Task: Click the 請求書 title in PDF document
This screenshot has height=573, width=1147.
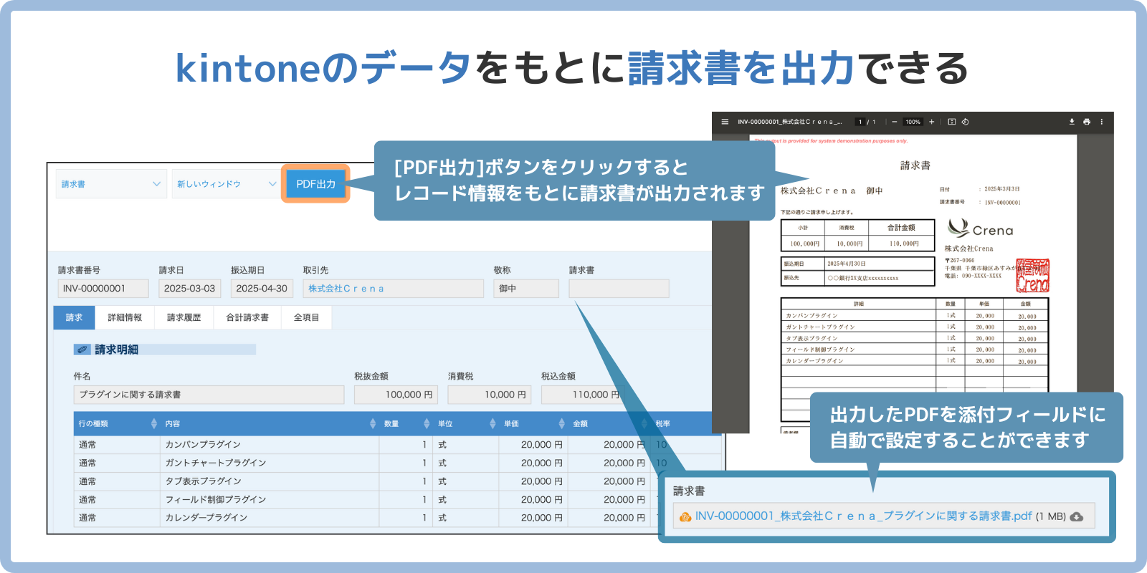Action: [x=915, y=165]
